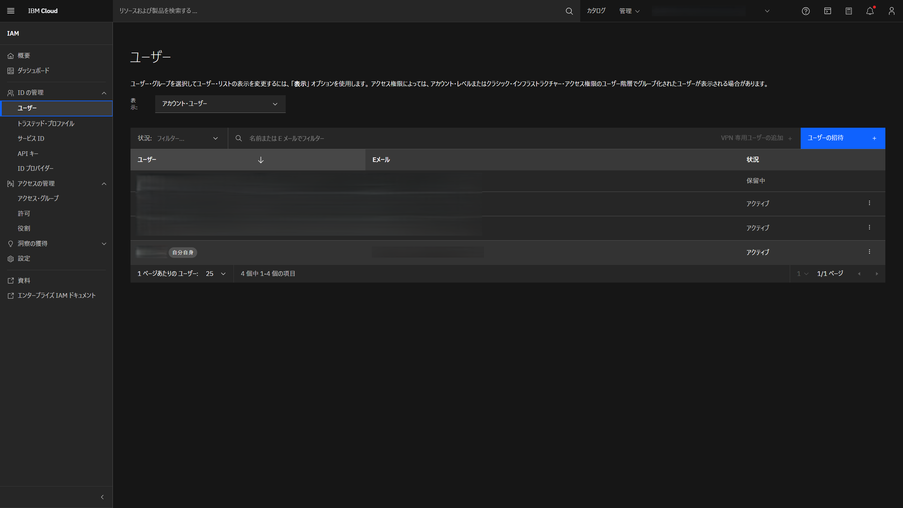This screenshot has height=508, width=903.
Task: Open the help question mark icon
Action: pyautogui.click(x=806, y=11)
